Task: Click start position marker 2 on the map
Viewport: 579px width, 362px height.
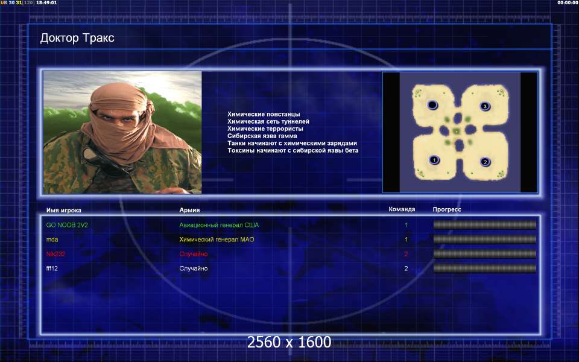Action: pyautogui.click(x=485, y=162)
